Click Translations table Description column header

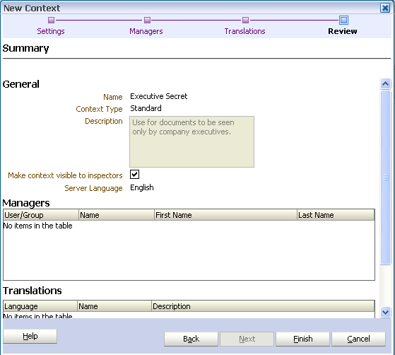coord(263,306)
